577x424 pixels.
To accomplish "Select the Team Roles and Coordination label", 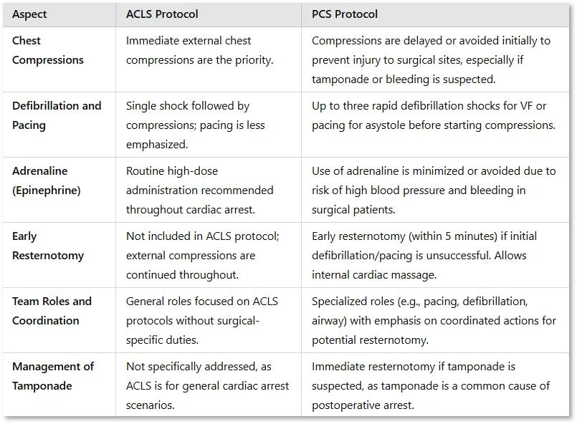I will coord(52,311).
